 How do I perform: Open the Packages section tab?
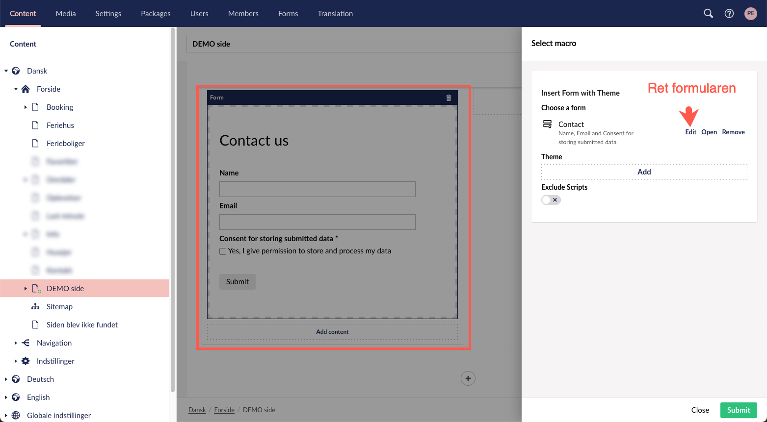[156, 13]
